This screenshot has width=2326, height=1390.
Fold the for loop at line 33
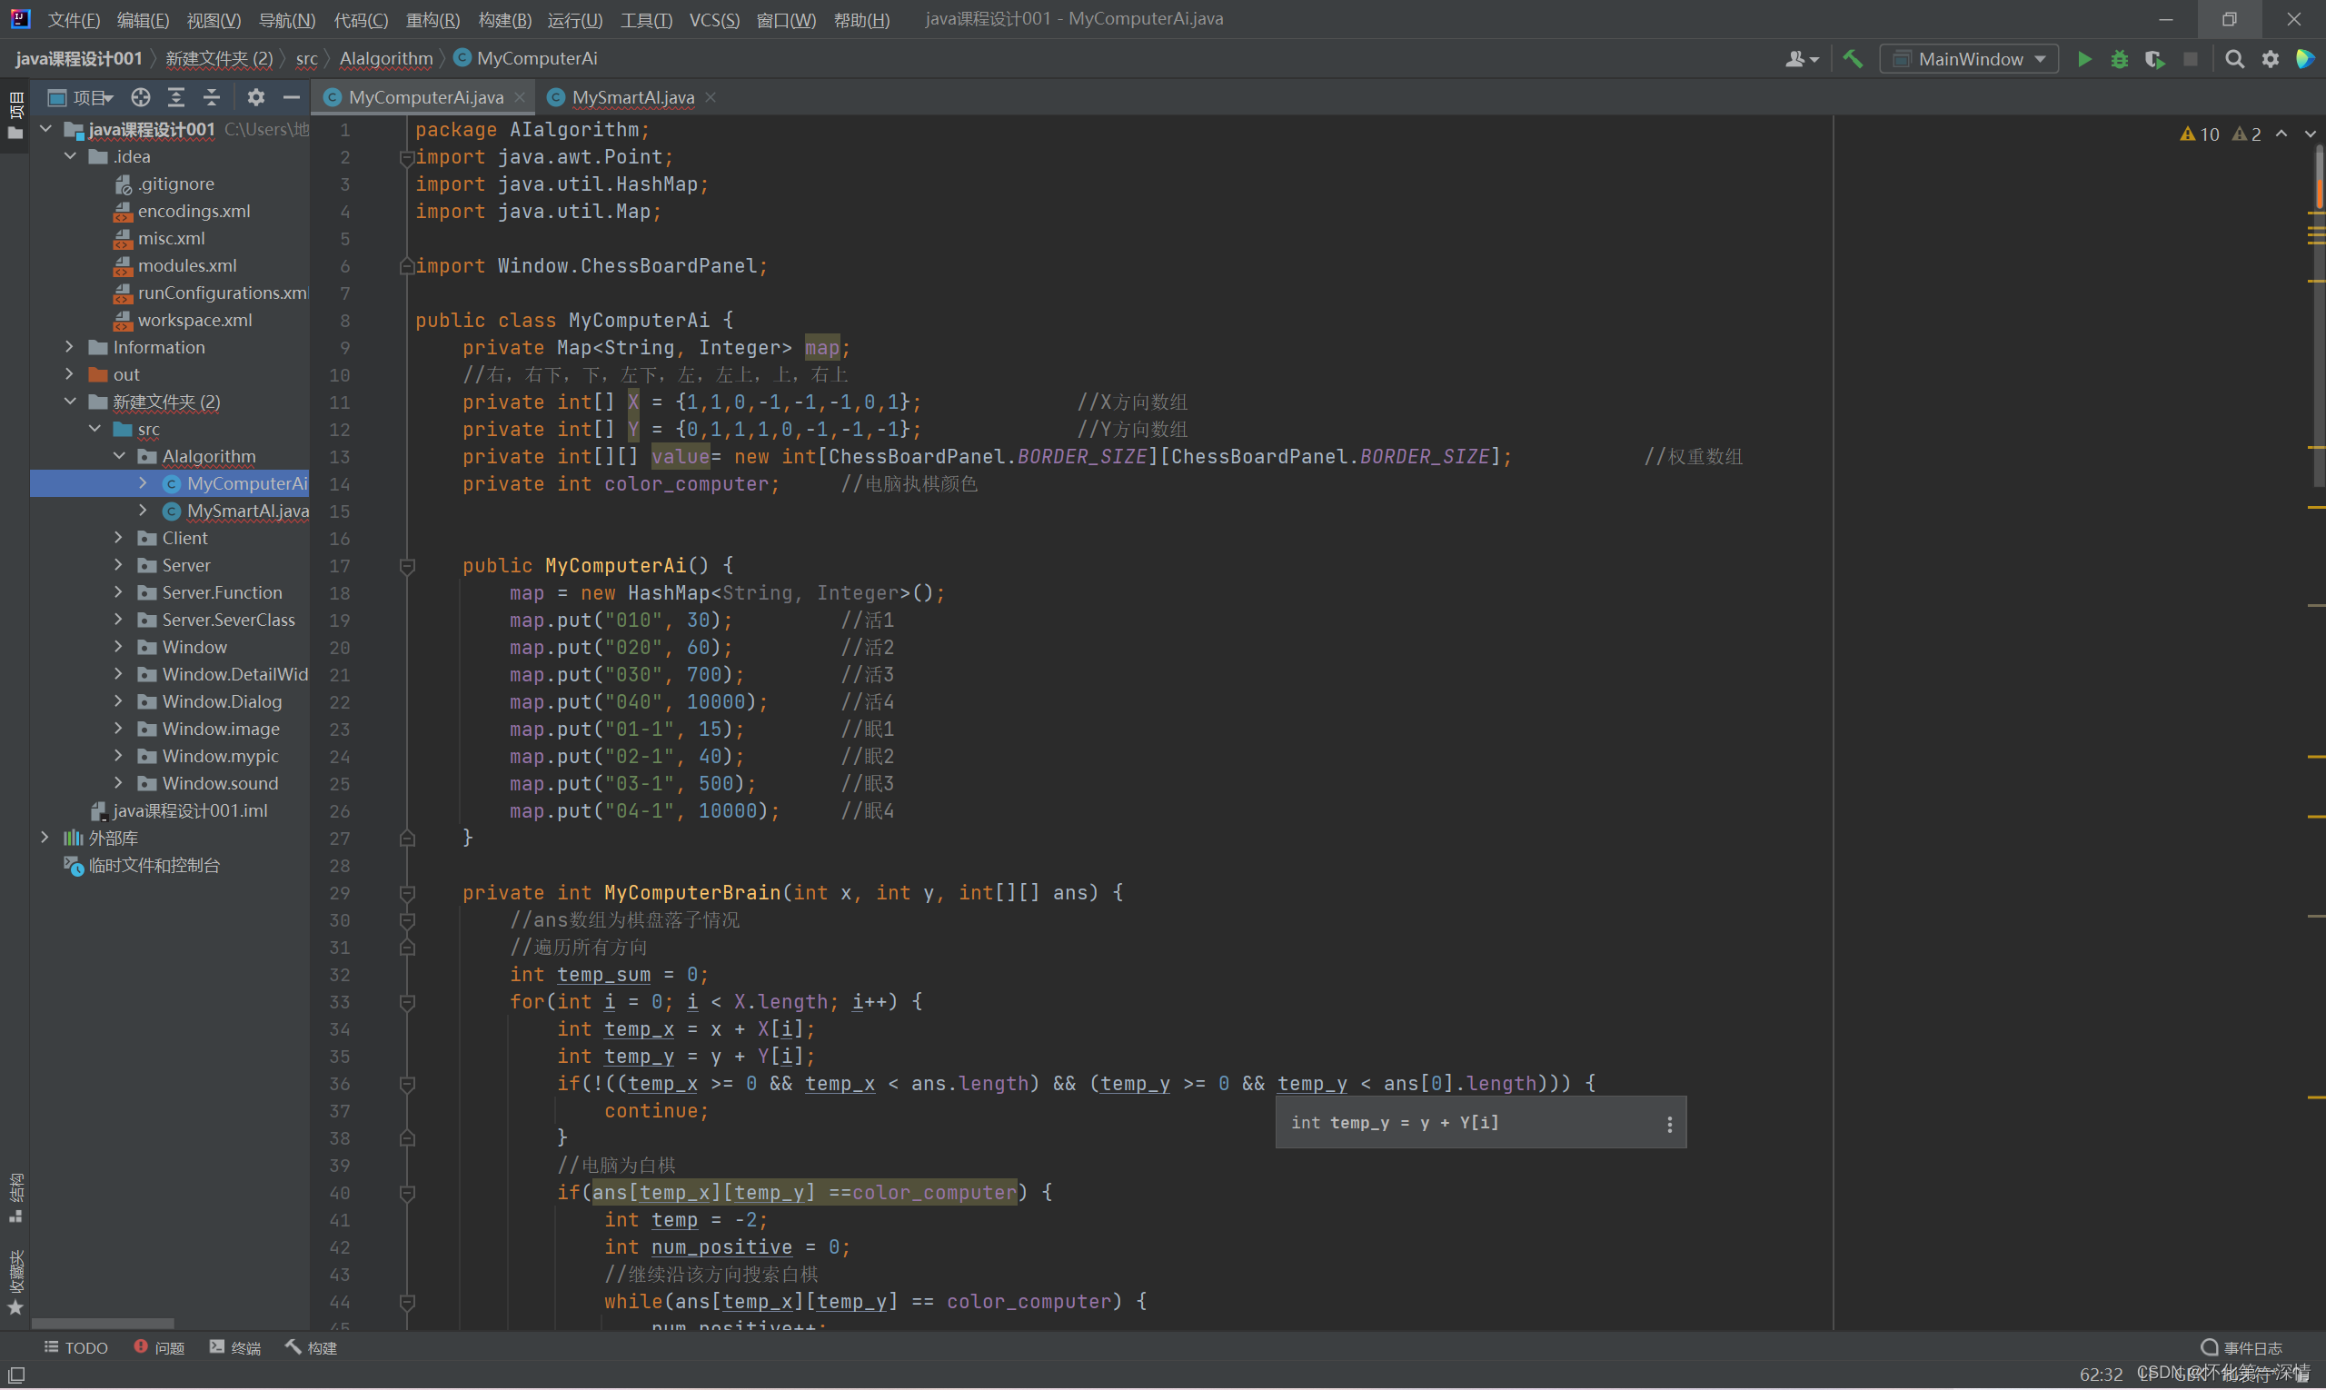pos(407,1002)
